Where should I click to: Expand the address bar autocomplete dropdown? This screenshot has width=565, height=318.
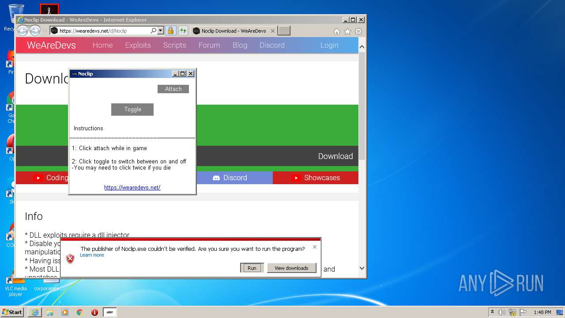pos(161,31)
